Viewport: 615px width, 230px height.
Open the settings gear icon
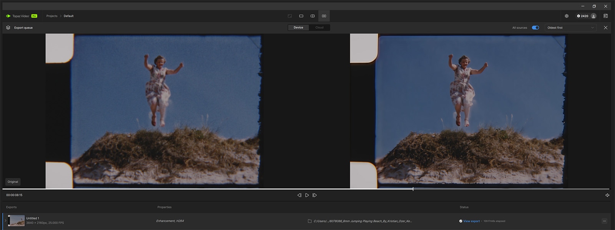click(x=567, y=16)
